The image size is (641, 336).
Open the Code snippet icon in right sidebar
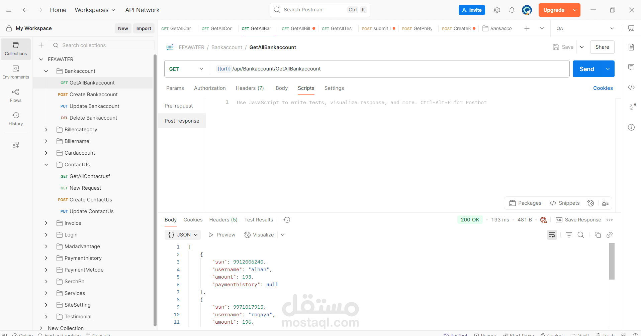[631, 87]
